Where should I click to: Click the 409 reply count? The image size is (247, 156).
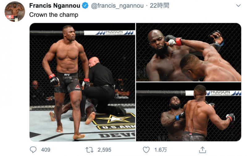click(x=46, y=150)
